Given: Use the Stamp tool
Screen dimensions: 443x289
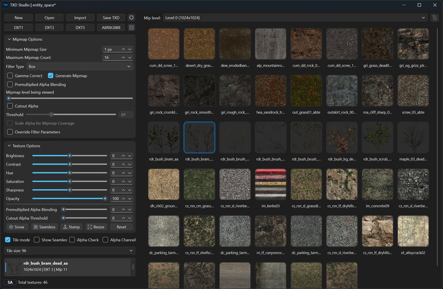Looking at the screenshot, I should pos(71,227).
